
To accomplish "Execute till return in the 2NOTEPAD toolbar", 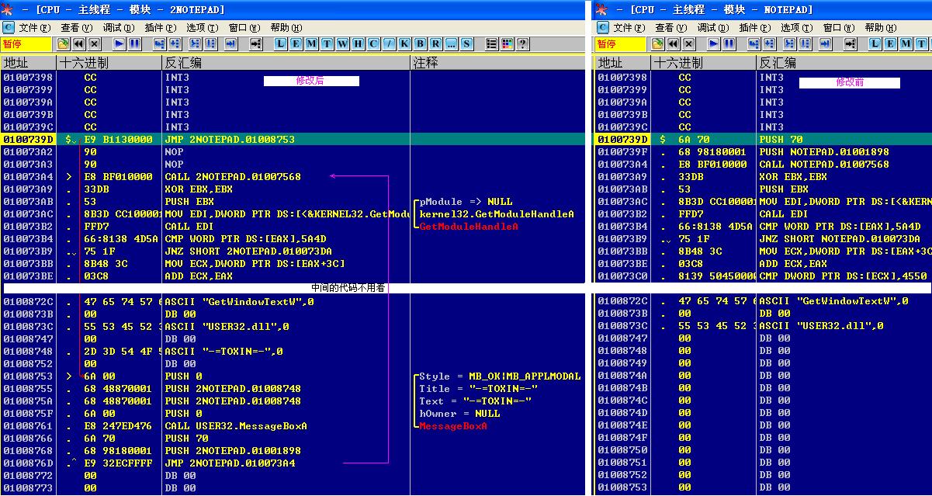I will 230,44.
